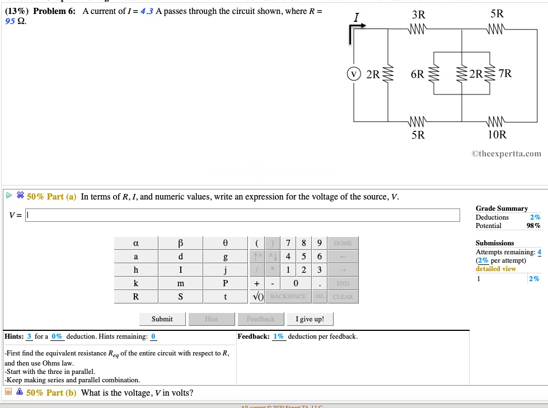Click the submission 1 deduction 2% entry
548x408 pixels.
coord(534,278)
